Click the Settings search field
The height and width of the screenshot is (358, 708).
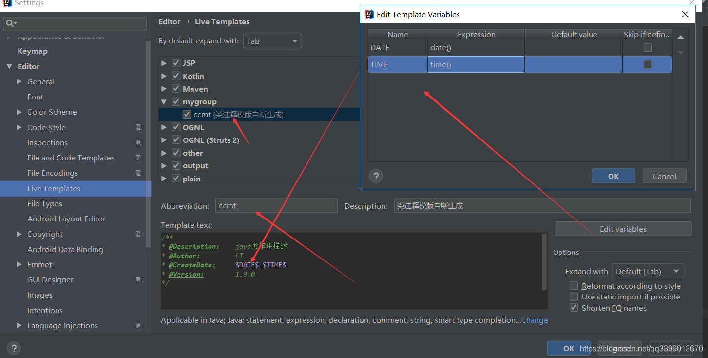pyautogui.click(x=75, y=23)
